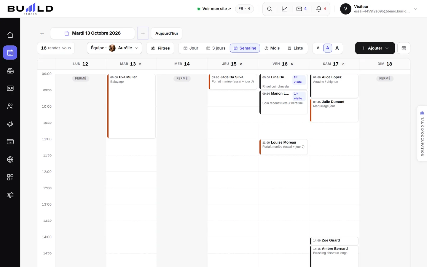Select LUN 12 day header
Viewport: 427px width, 267px height.
tap(81, 64)
